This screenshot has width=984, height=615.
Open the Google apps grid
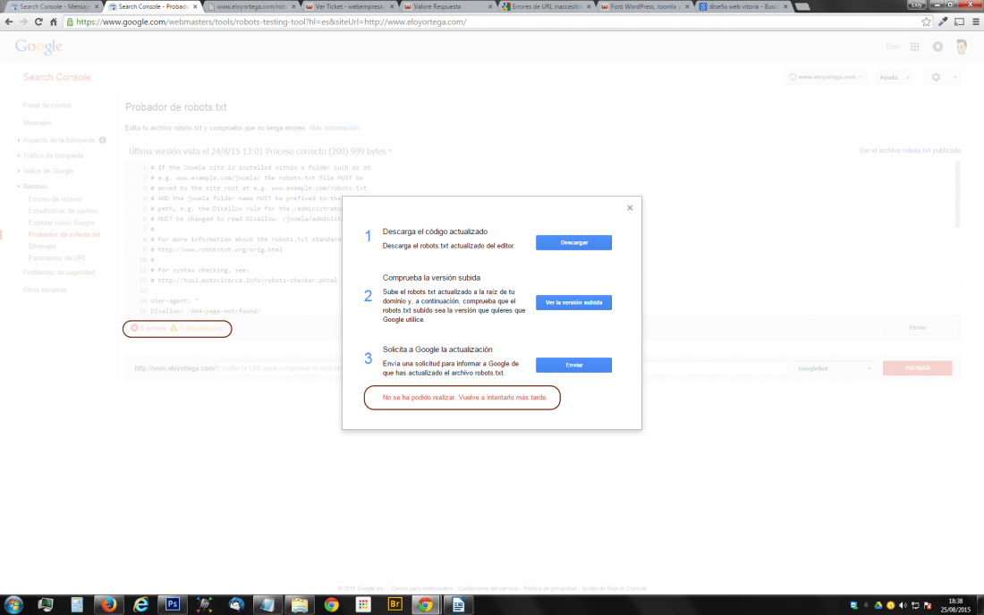(x=914, y=46)
